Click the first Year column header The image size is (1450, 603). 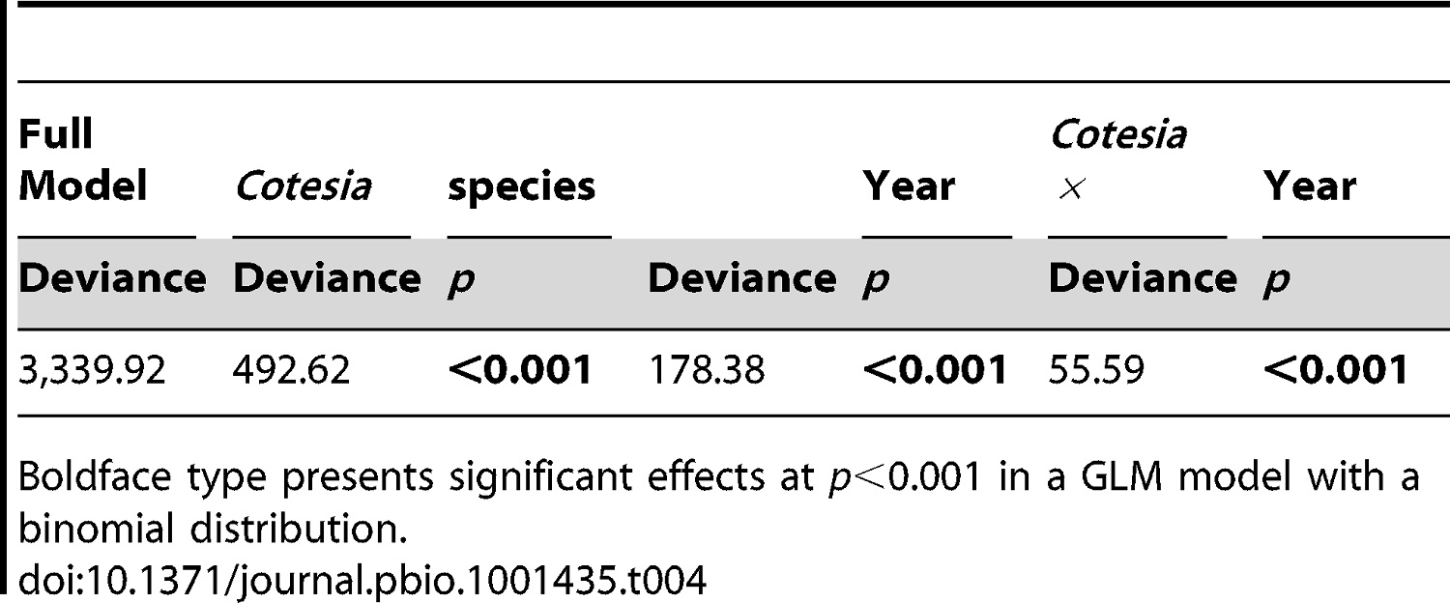[909, 186]
